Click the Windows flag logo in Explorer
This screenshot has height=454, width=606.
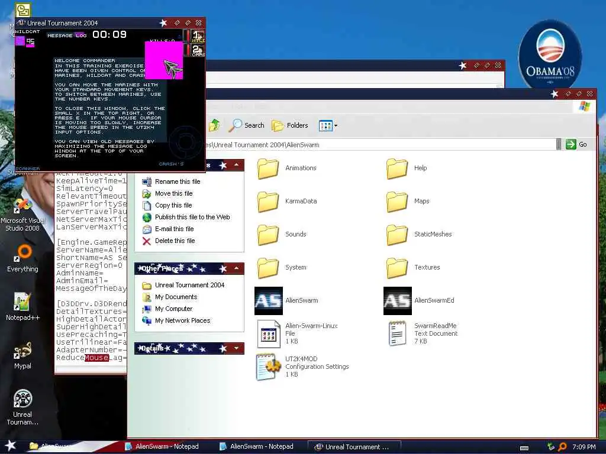tap(584, 106)
